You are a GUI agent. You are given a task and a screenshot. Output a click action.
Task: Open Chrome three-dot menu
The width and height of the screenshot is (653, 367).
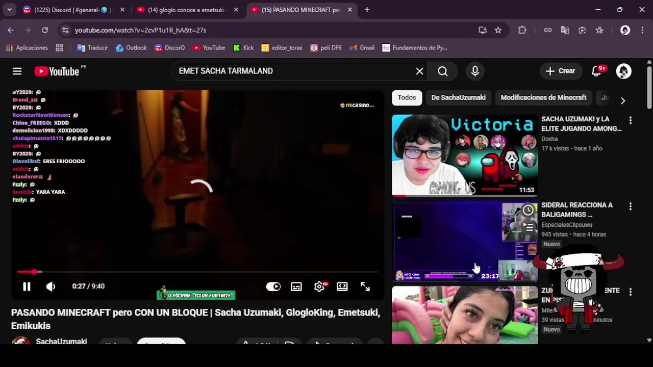pos(642,30)
